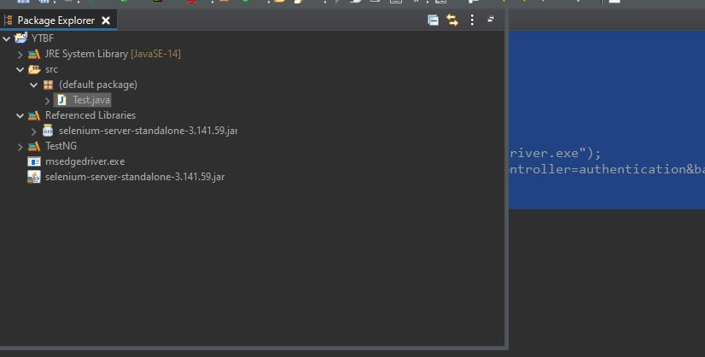Image resolution: width=705 pixels, height=357 pixels.
Task: Expand JRE System Library node
Action: click(20, 55)
